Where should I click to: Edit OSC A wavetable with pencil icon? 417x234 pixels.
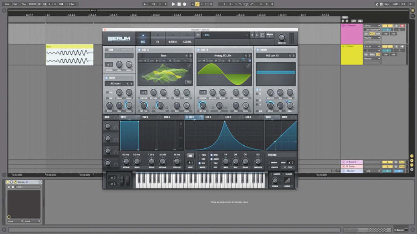(189, 66)
